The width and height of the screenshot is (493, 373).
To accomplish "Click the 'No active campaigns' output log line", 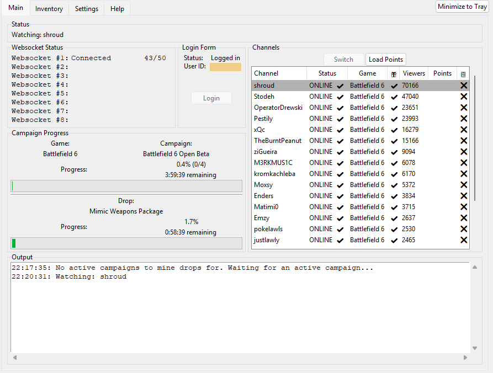I will coord(193,268).
